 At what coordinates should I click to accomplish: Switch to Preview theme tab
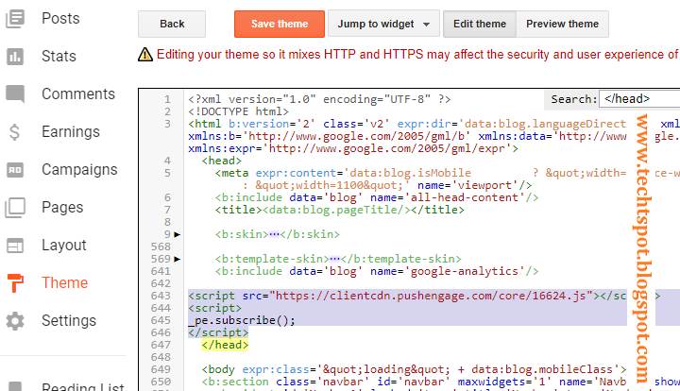pos(563,24)
